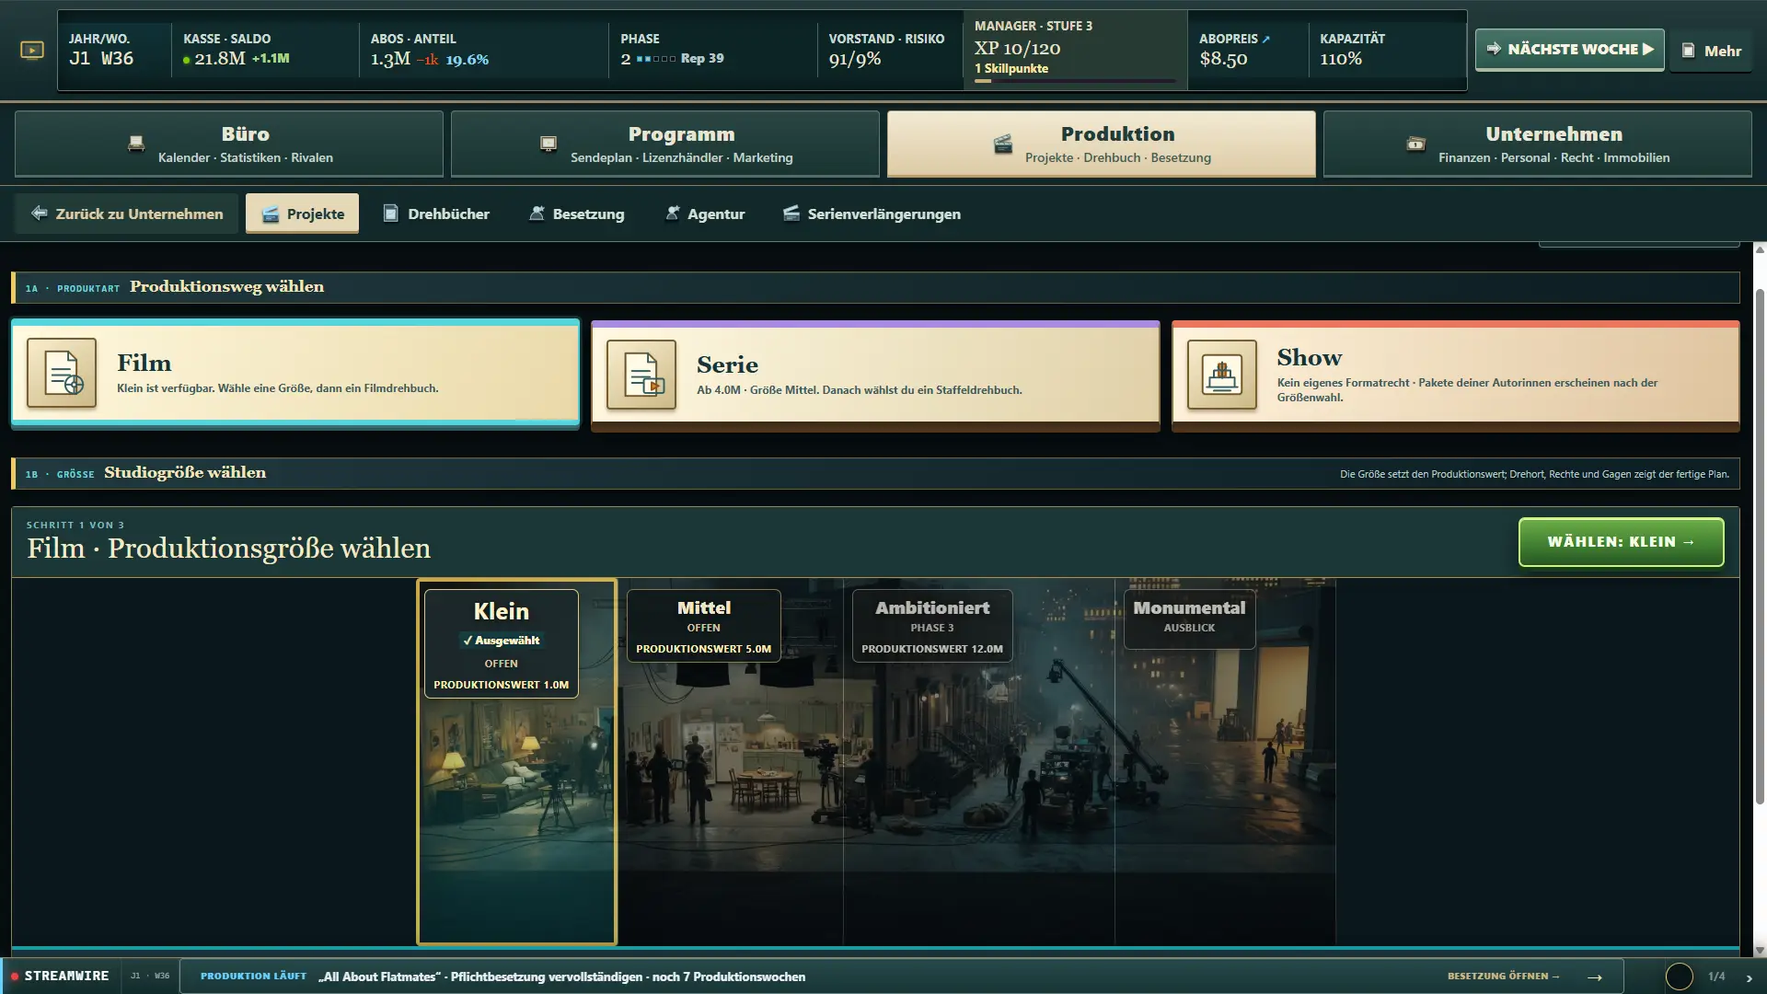Choose the Show production path card
The image size is (1767, 994).
[x=1456, y=375]
